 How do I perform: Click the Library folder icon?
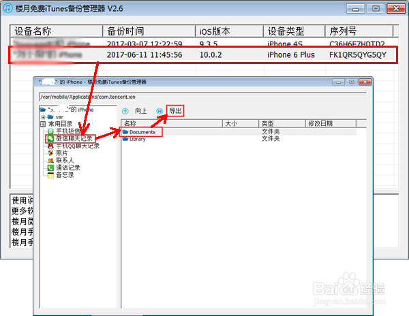coord(125,139)
